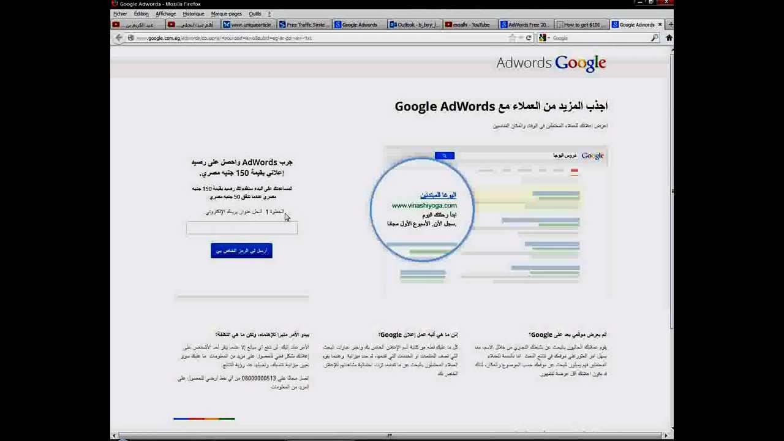Open the Fichier menu
The width and height of the screenshot is (784, 441).
[x=120, y=13]
